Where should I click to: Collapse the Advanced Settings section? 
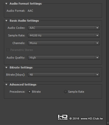click(6, 85)
